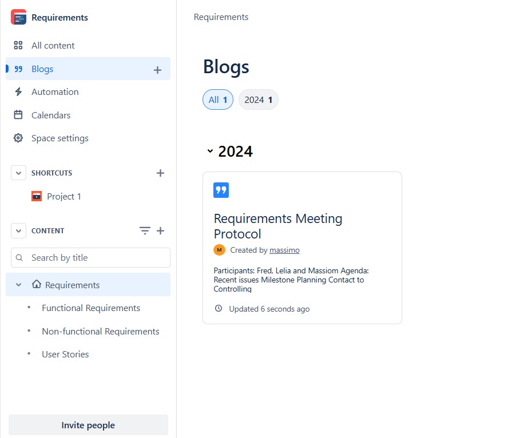524x438 pixels.
Task: Click the Invite people button
Action: 88,425
